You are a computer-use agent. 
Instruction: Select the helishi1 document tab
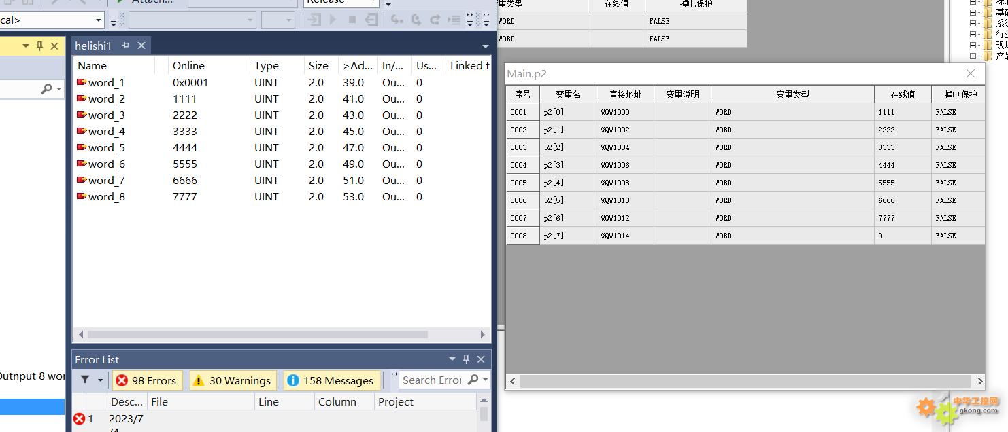pos(93,46)
